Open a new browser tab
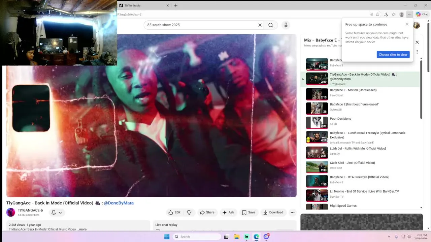Screen dimensions: 431x242 click(x=176, y=5)
